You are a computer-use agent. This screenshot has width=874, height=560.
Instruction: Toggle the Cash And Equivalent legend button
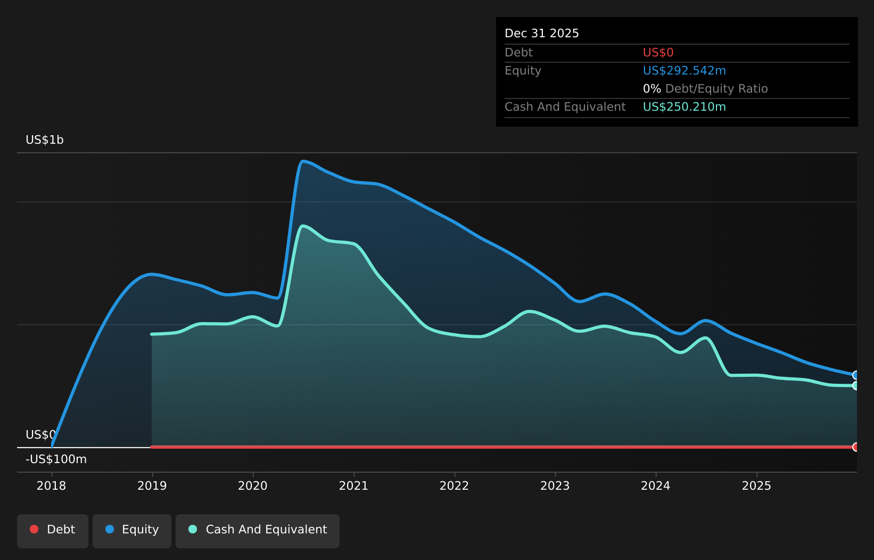258,531
